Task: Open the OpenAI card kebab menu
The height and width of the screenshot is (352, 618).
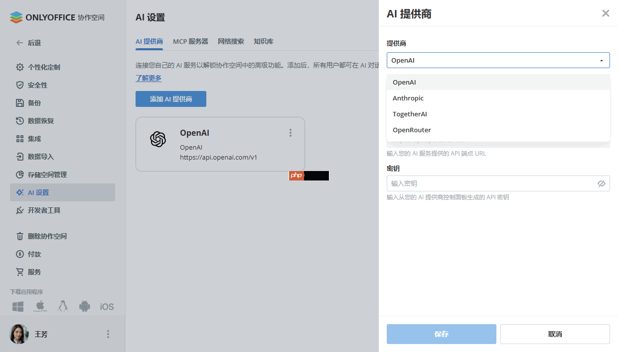Action: coord(291,133)
